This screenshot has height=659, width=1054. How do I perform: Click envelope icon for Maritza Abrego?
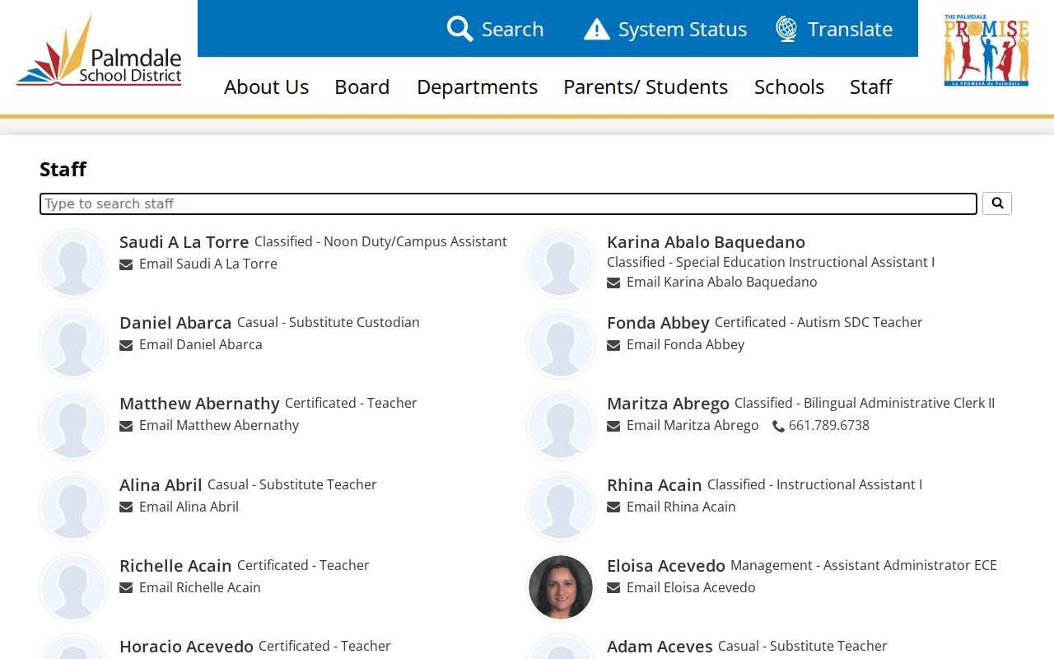click(613, 426)
